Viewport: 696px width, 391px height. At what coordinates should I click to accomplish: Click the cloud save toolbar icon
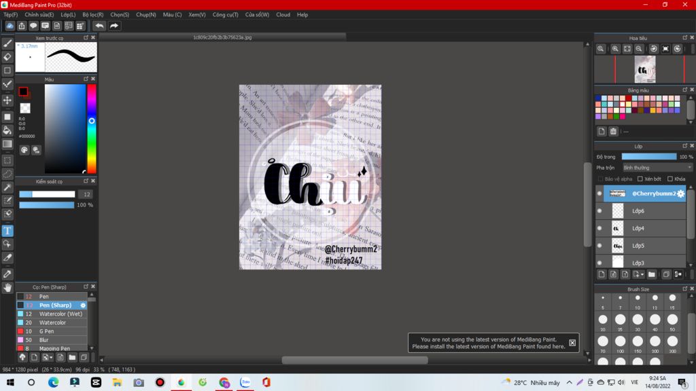click(x=10, y=26)
